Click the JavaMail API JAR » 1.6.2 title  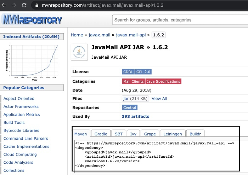click(130, 47)
